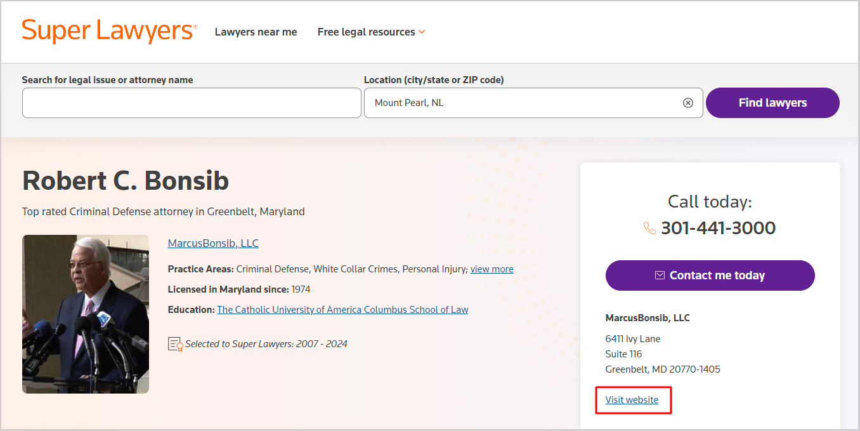Visit the MarcusBonsib, LLC firm link

point(213,242)
